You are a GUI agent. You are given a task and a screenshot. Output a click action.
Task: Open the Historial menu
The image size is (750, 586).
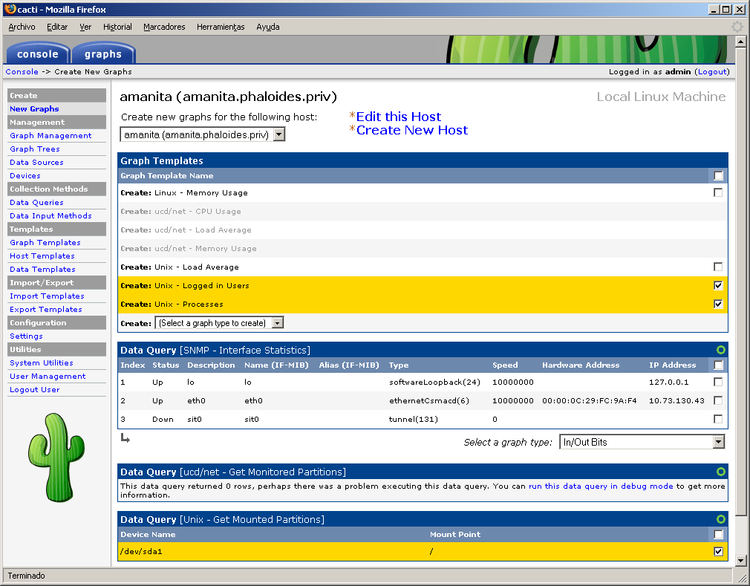tap(117, 27)
